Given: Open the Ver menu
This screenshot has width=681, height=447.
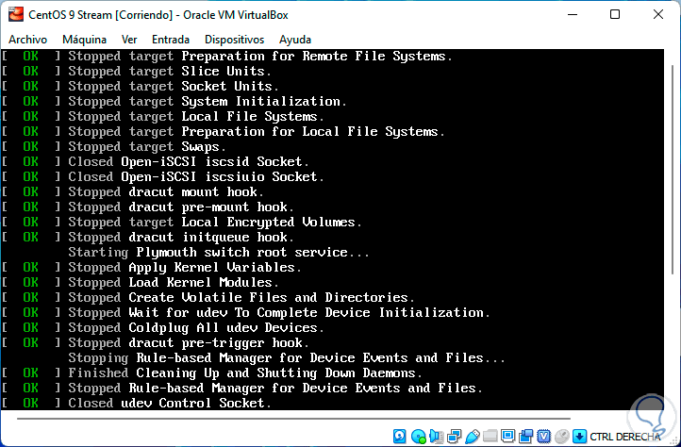Looking at the screenshot, I should (x=129, y=40).
